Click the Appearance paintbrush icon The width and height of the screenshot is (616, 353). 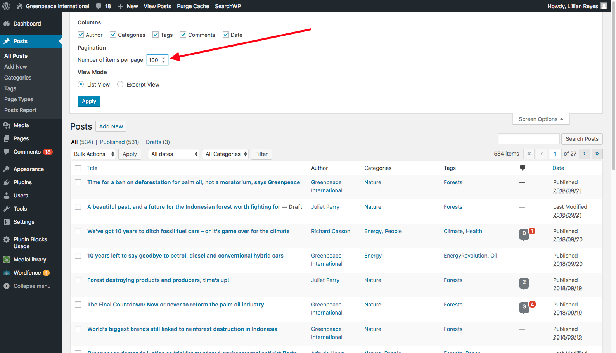(7, 169)
